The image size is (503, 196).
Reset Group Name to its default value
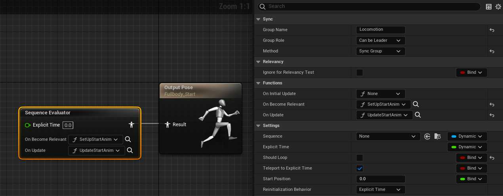(492, 30)
